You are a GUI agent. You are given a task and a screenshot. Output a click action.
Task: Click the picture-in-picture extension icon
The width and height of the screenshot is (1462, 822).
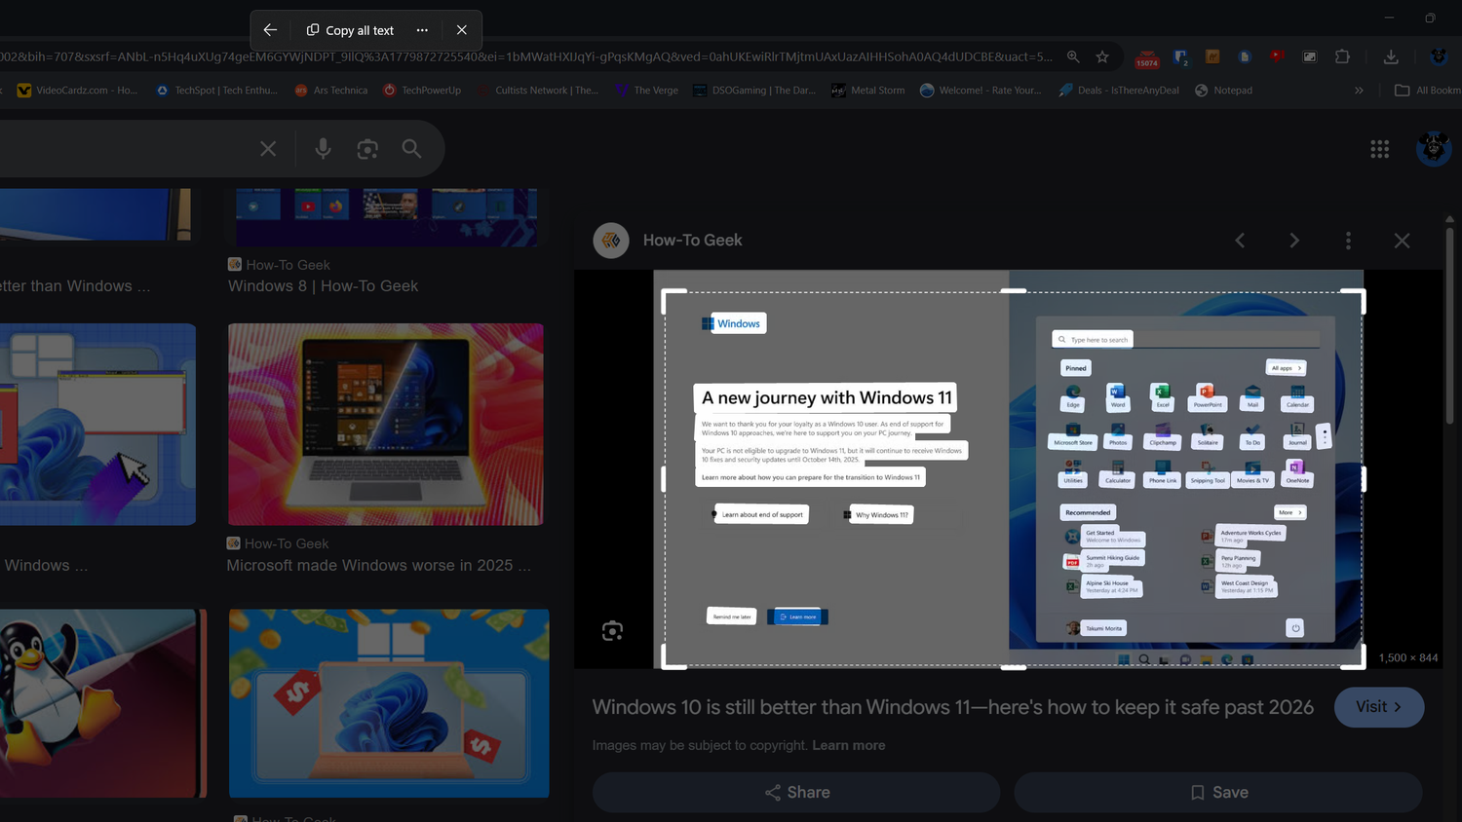click(x=1310, y=56)
